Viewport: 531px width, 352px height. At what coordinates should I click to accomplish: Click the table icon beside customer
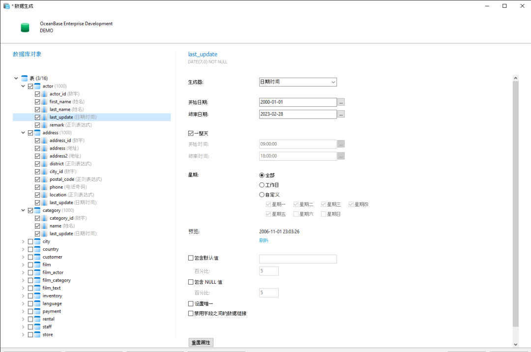[x=37, y=257]
